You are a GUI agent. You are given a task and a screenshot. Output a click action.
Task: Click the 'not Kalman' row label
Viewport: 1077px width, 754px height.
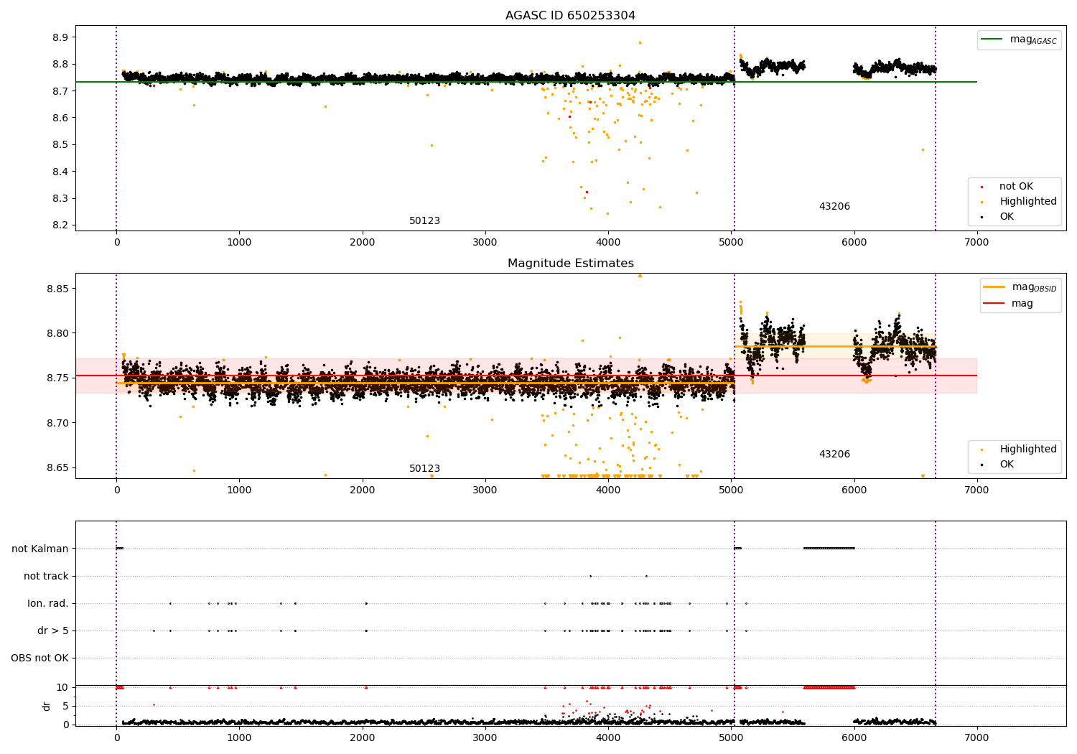coord(40,549)
